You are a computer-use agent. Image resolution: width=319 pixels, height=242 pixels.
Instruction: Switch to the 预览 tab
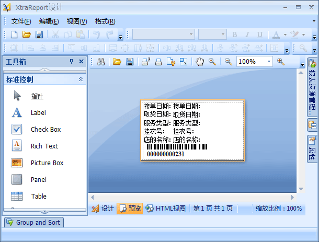(x=130, y=209)
